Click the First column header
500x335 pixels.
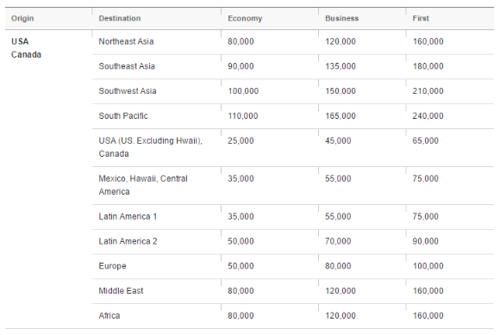click(x=421, y=18)
